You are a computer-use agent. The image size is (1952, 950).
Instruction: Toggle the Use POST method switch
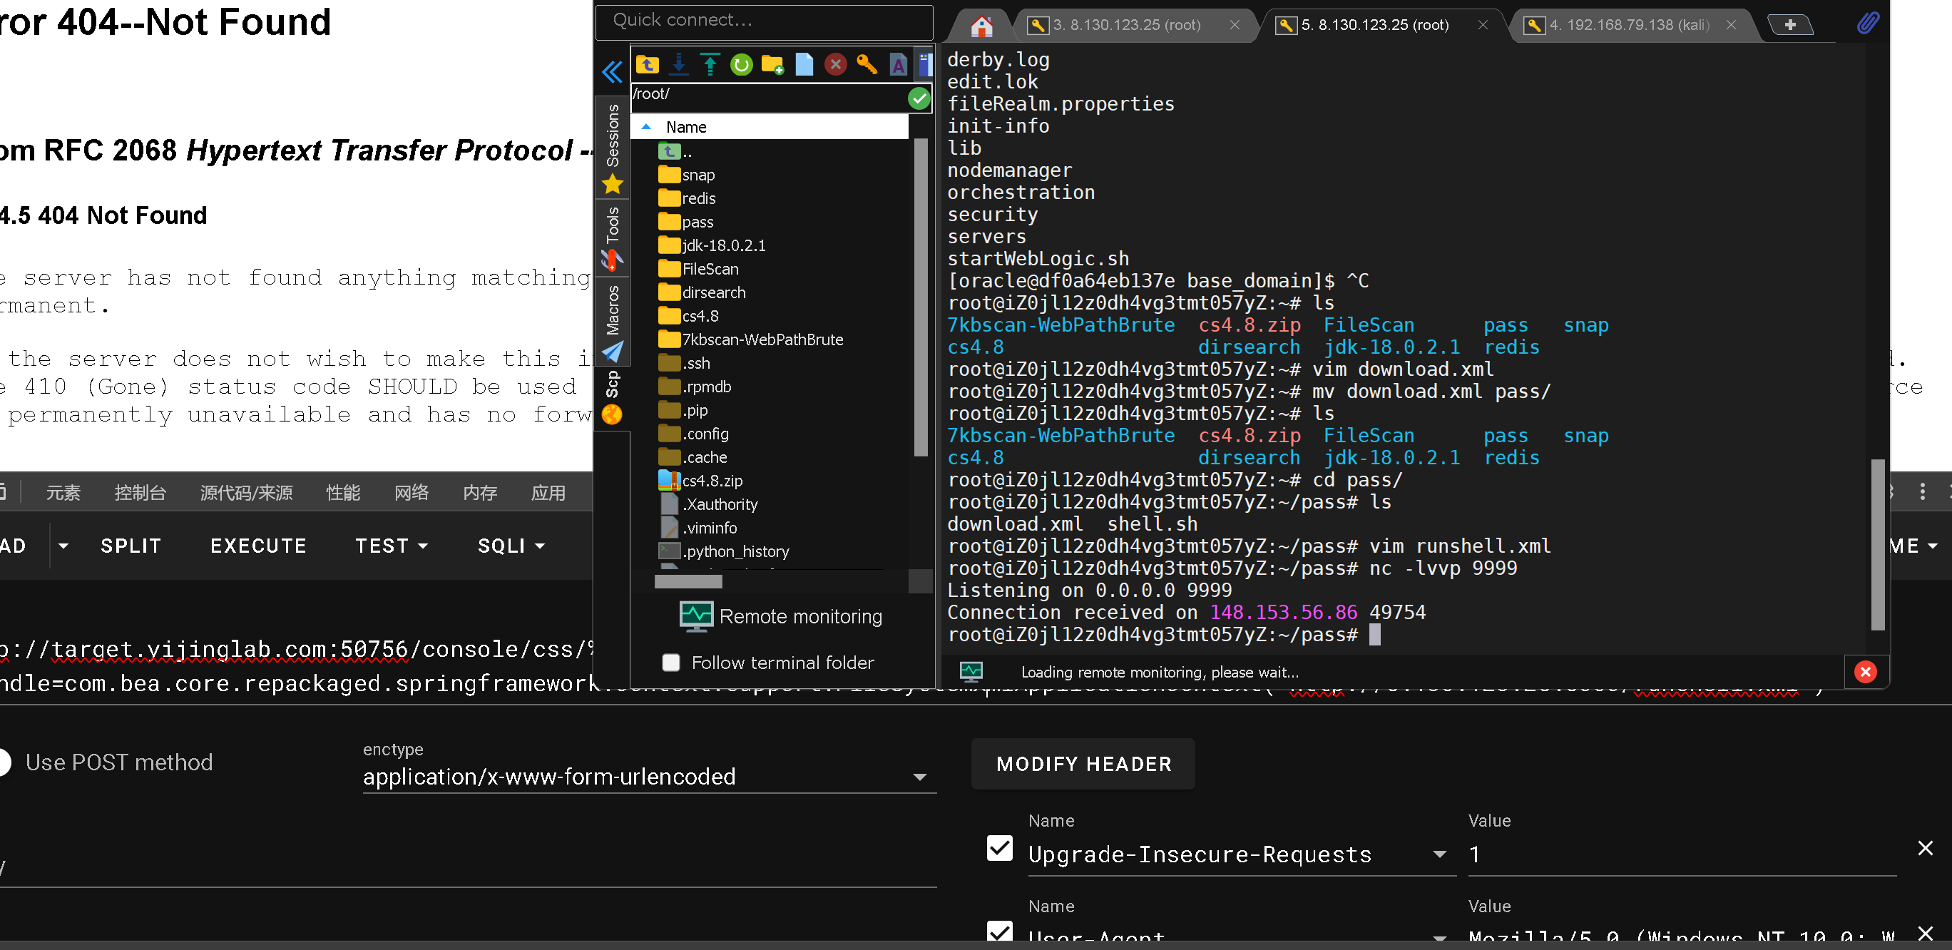pos(4,762)
